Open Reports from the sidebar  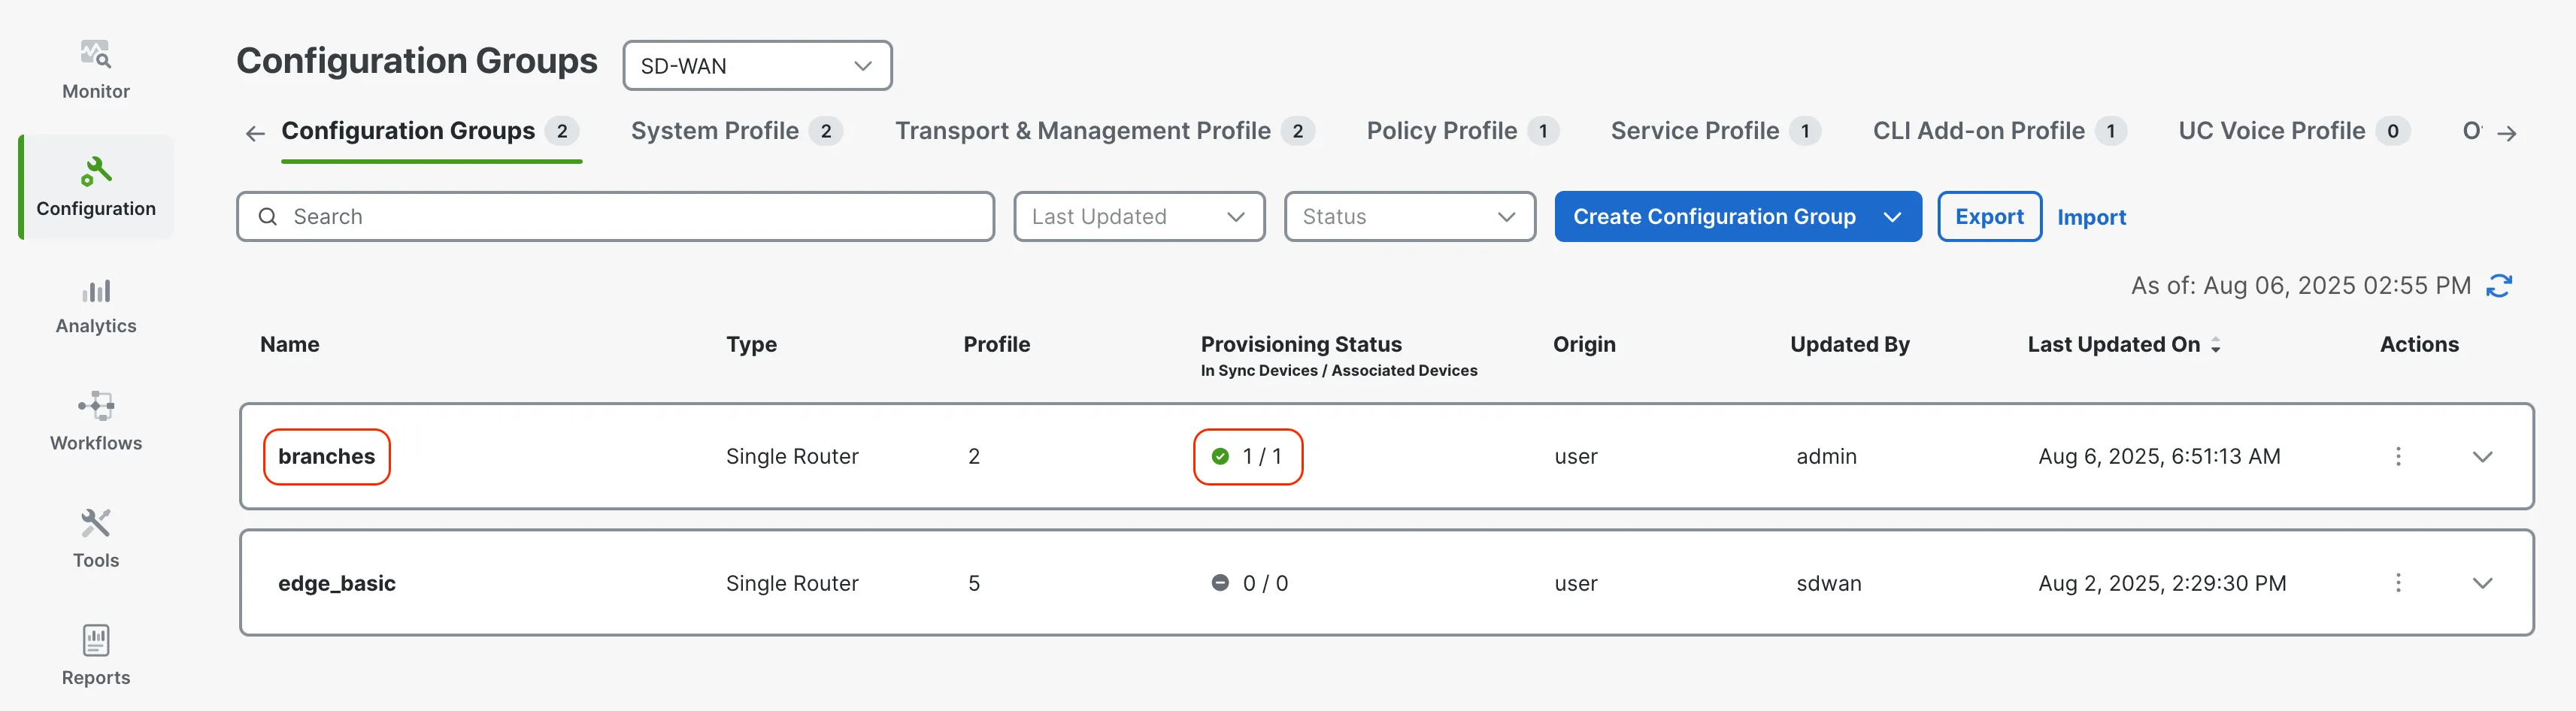(x=96, y=655)
